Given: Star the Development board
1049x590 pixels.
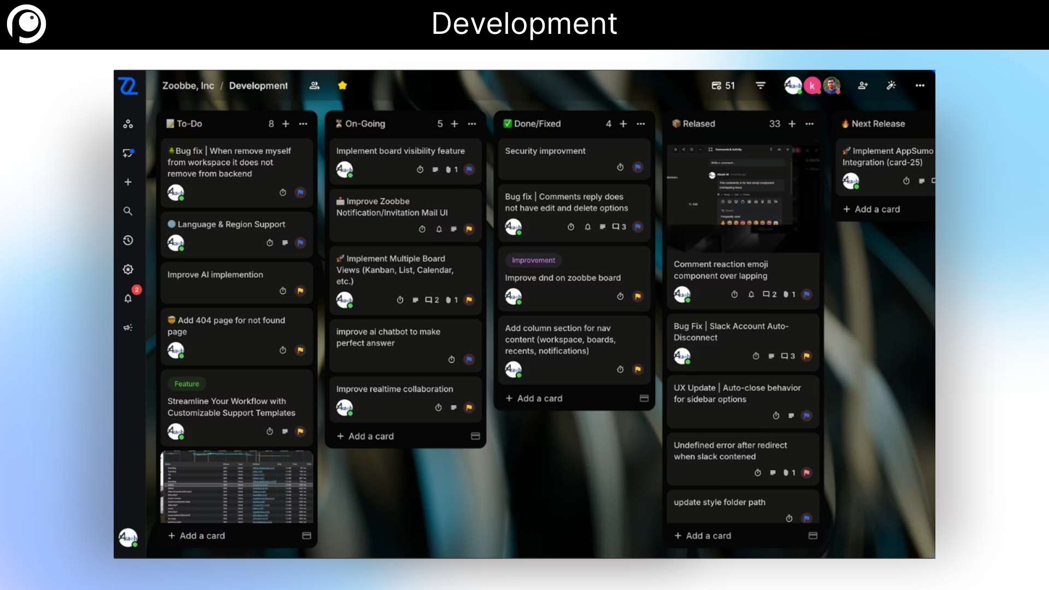Looking at the screenshot, I should [x=343, y=85].
